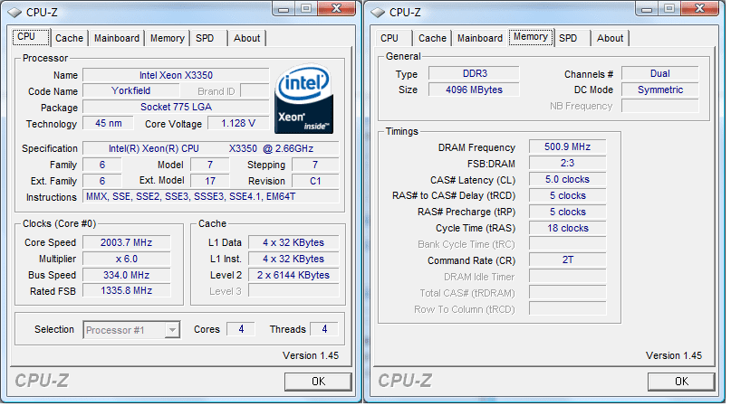Screen dimensions: 731x406
Task: Click OK button in right CPU-Z window
Action: pyautogui.click(x=681, y=382)
